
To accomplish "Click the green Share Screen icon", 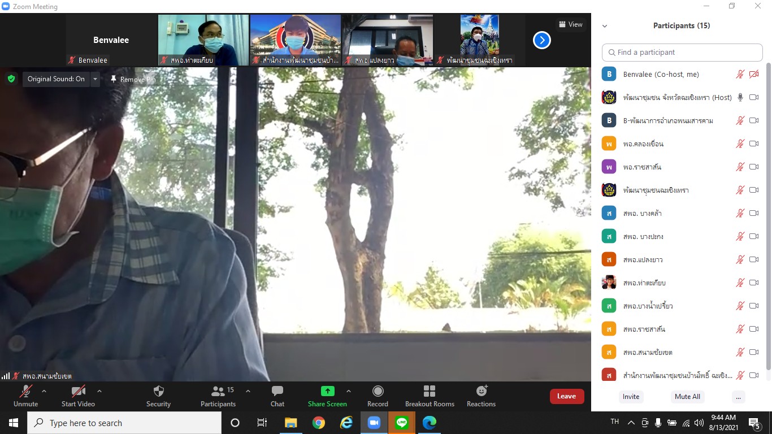I will click(327, 391).
